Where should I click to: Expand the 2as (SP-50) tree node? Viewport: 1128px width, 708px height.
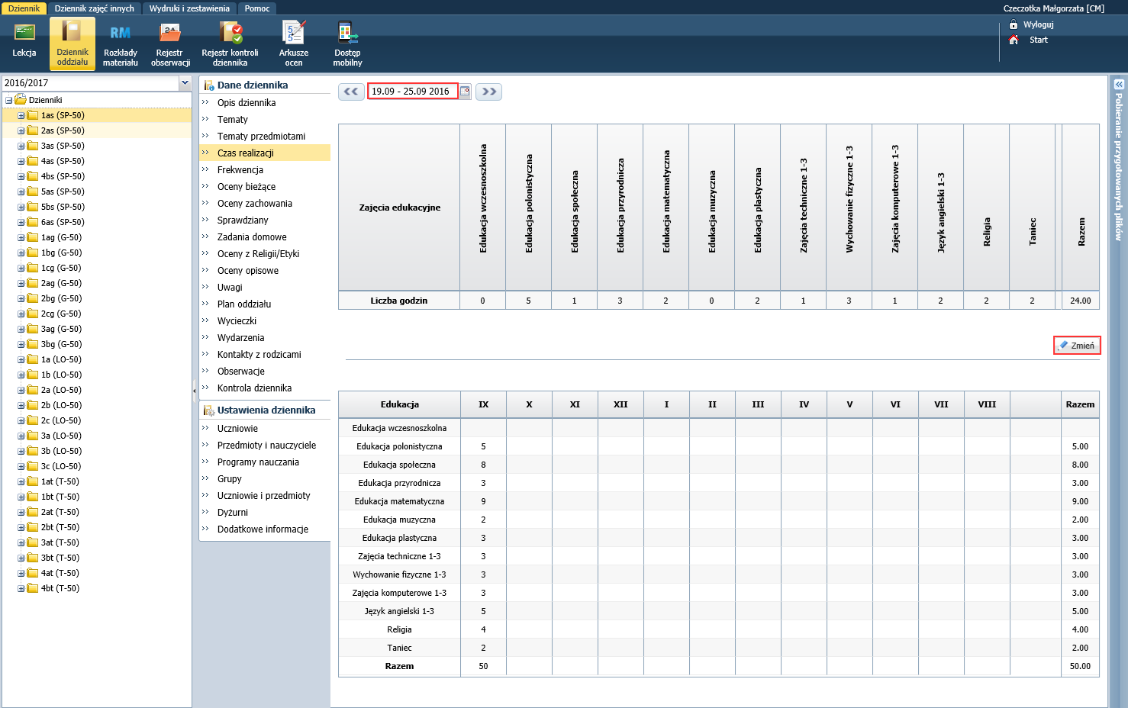[x=21, y=130]
